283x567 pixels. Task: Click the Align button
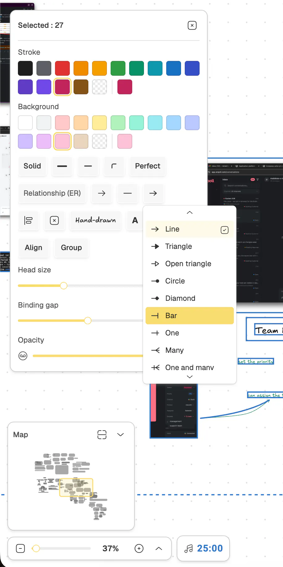pyautogui.click(x=34, y=248)
